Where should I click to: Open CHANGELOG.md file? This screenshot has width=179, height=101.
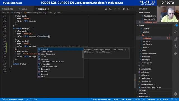148,84
